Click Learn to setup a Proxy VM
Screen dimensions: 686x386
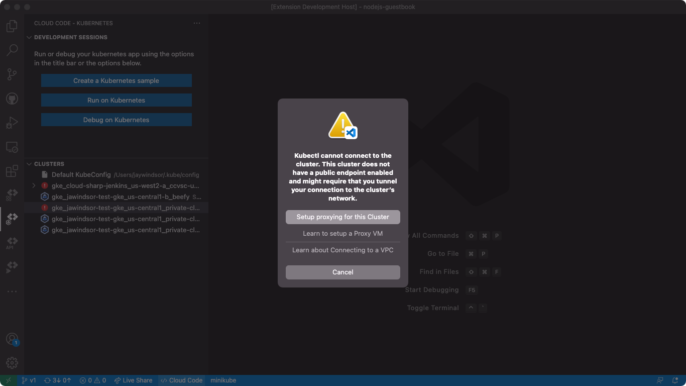coord(343,234)
